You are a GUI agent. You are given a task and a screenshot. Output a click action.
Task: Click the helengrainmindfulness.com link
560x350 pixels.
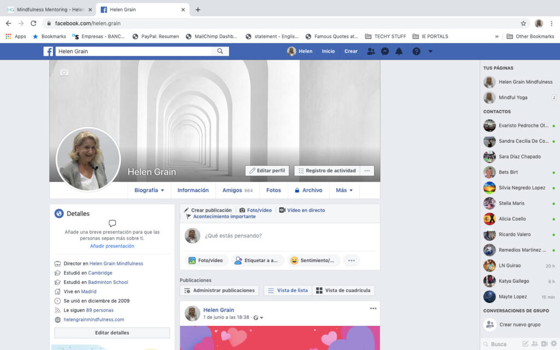pyautogui.click(x=94, y=319)
